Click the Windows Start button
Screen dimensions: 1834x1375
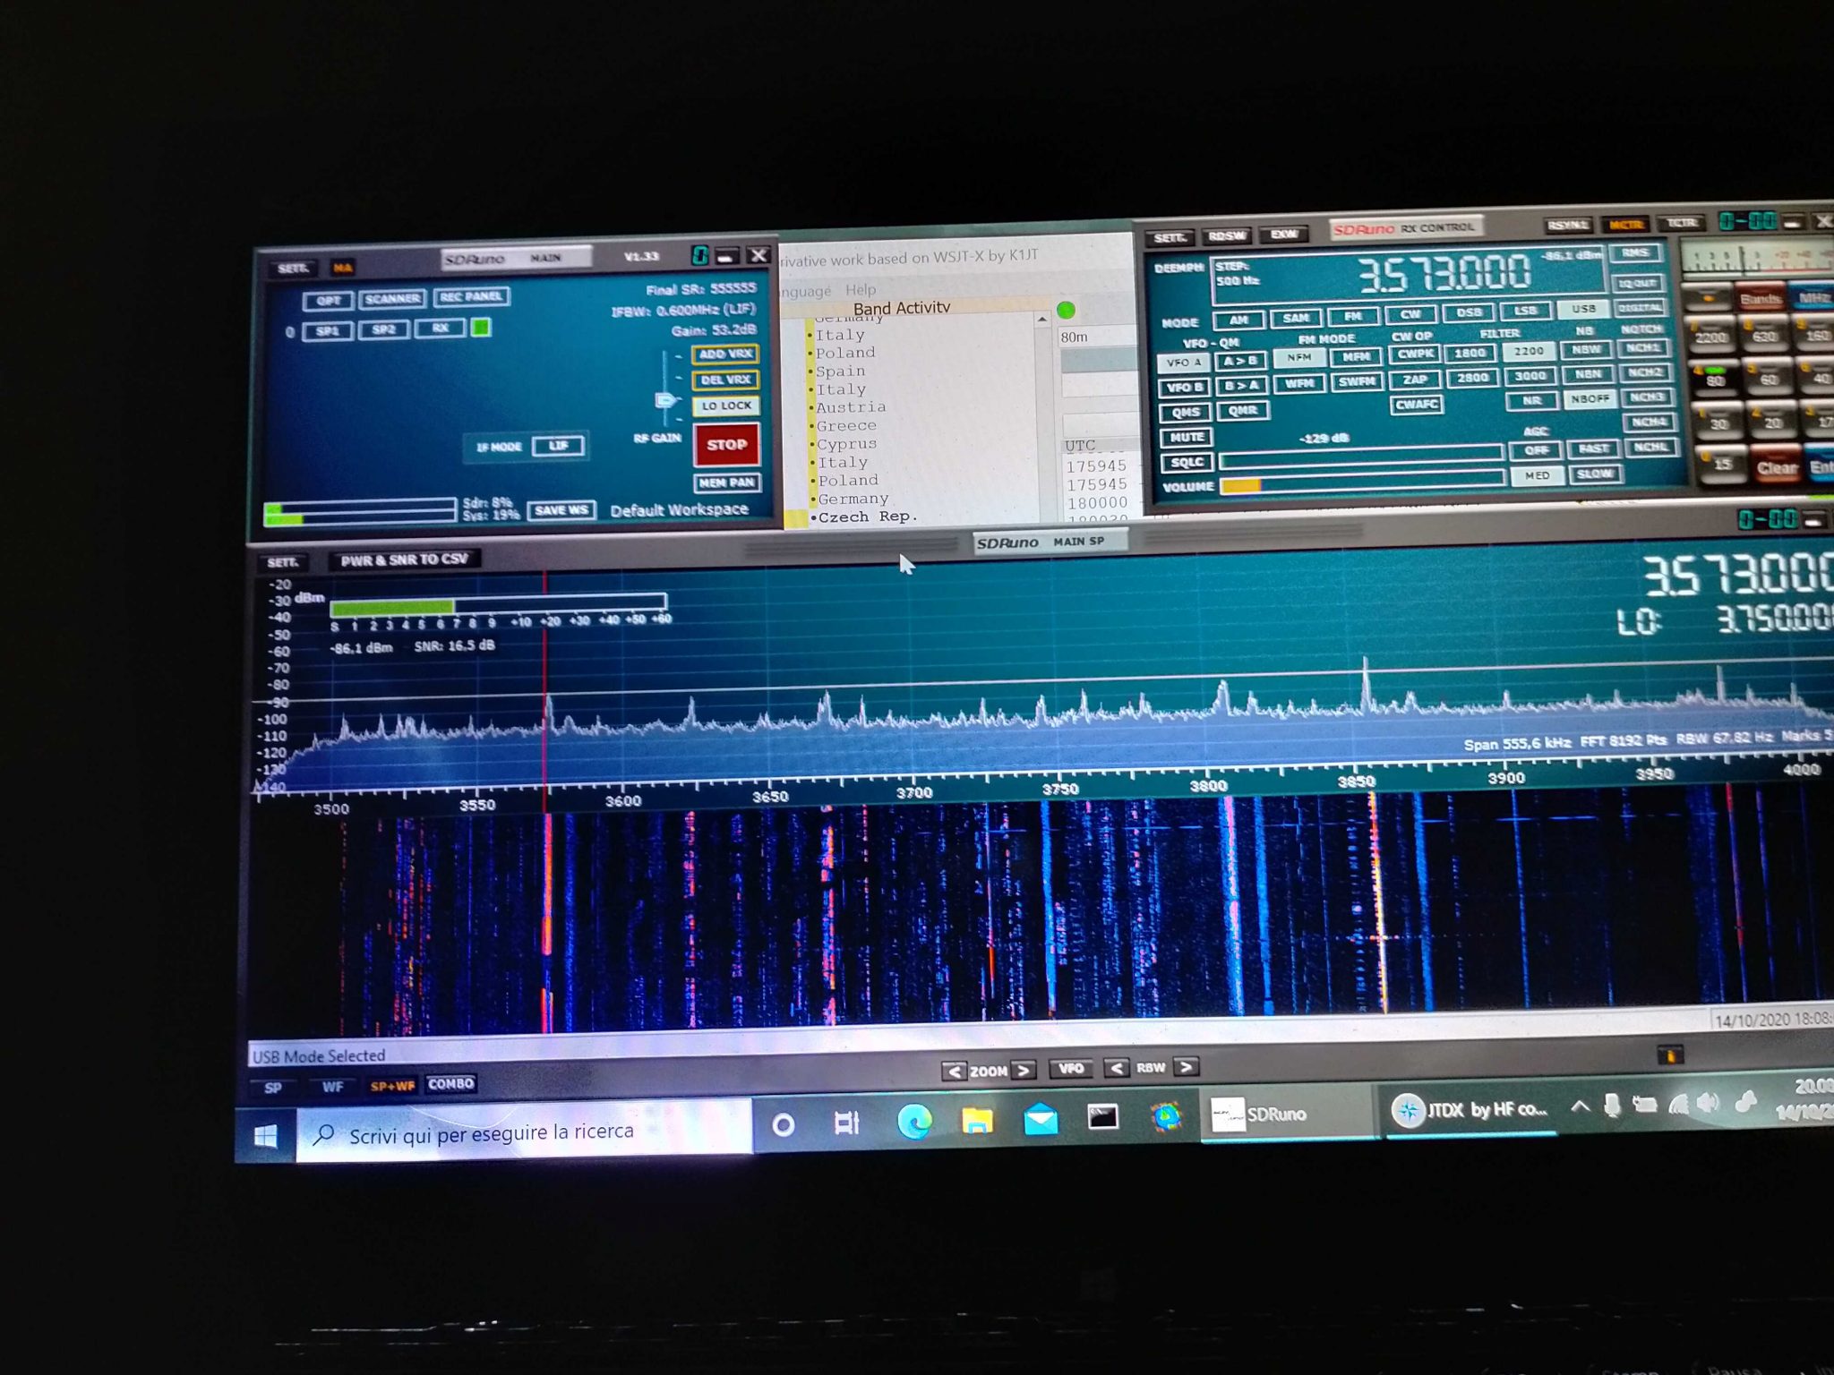pos(265,1136)
